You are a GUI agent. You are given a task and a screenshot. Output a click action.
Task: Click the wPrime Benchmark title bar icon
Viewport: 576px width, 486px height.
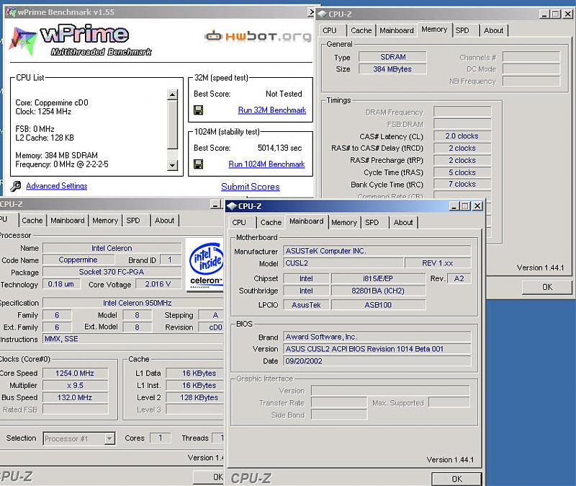tap(12, 12)
